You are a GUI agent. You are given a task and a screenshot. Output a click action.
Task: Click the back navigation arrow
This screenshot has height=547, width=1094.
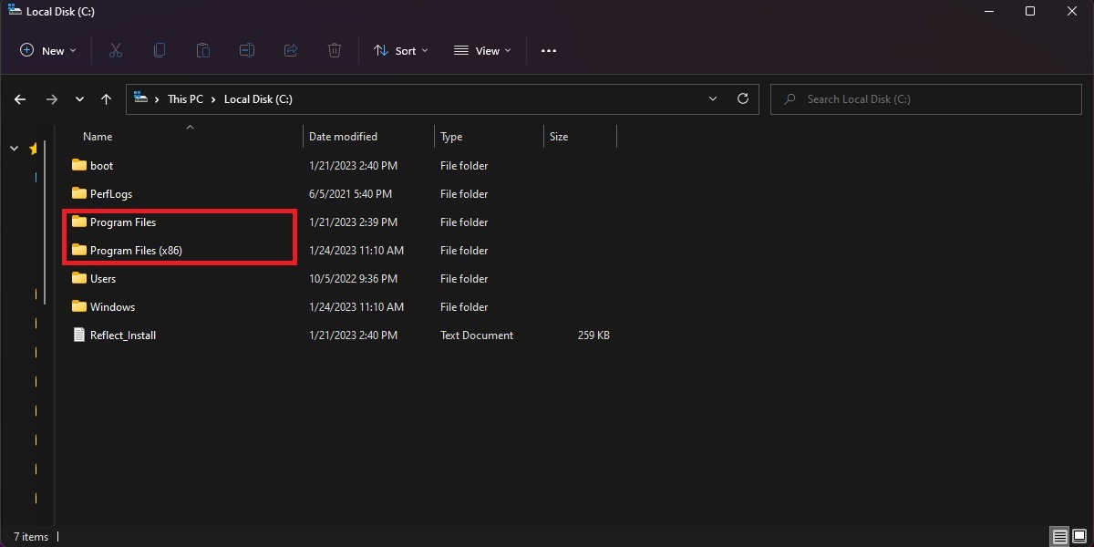pos(19,98)
